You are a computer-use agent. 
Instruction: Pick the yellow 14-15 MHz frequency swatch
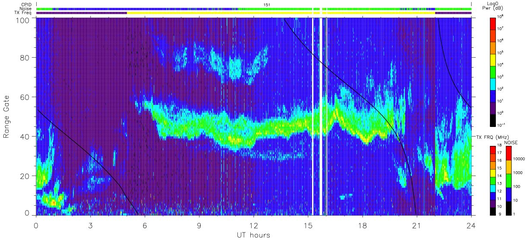(494, 173)
